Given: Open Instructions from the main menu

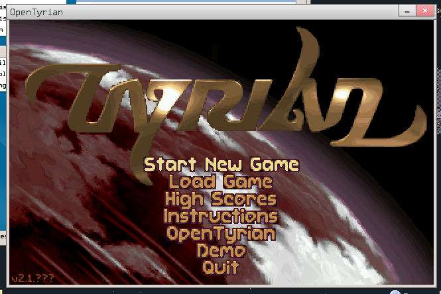Looking at the screenshot, I should [x=221, y=216].
